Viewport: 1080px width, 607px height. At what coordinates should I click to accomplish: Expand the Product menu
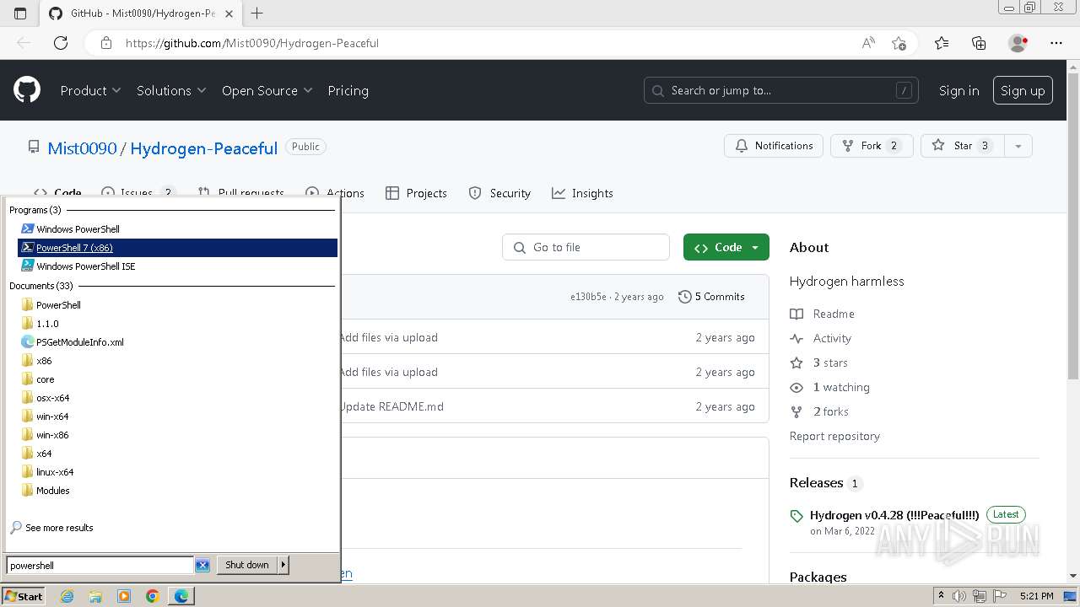pyautogui.click(x=90, y=90)
